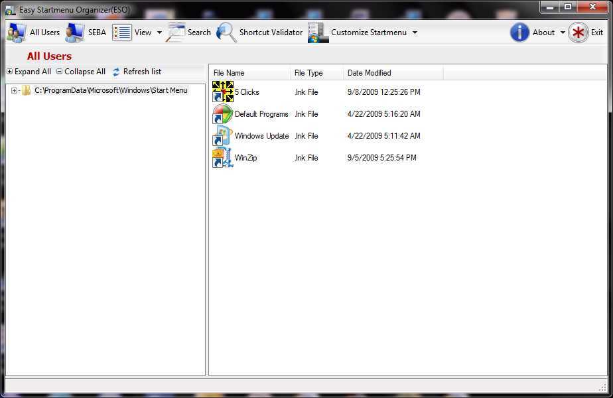Click '.lnk File' type in 5 Clicks row
613x398 pixels.
[x=306, y=92]
